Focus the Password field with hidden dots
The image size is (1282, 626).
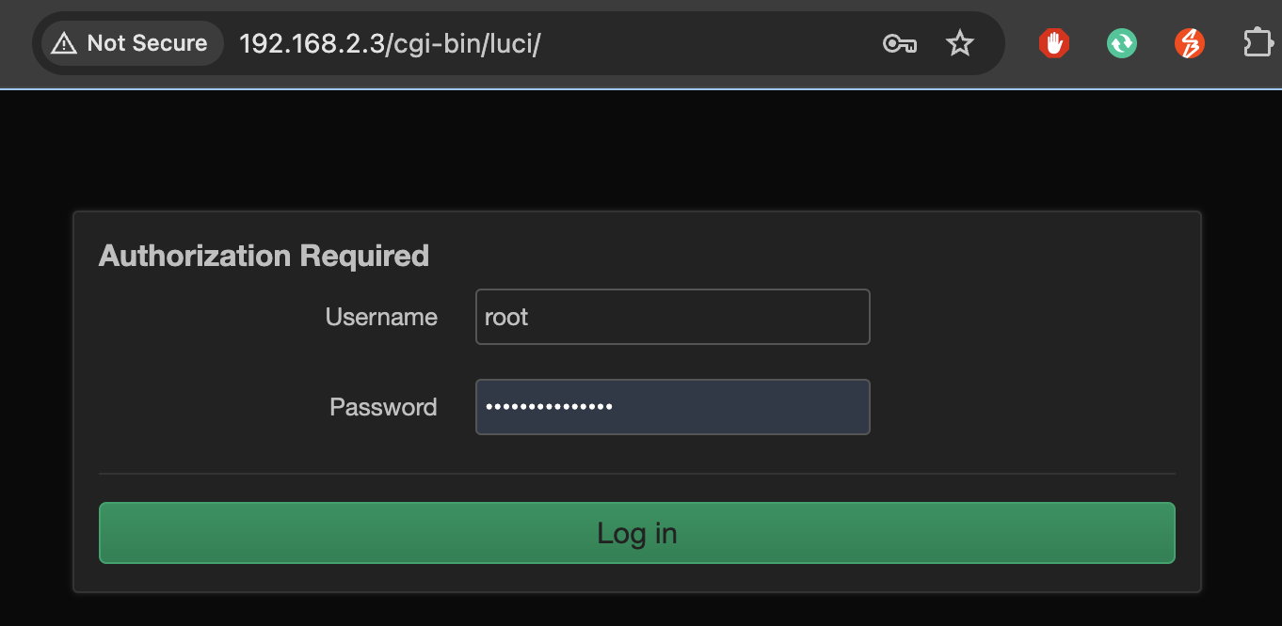(671, 407)
